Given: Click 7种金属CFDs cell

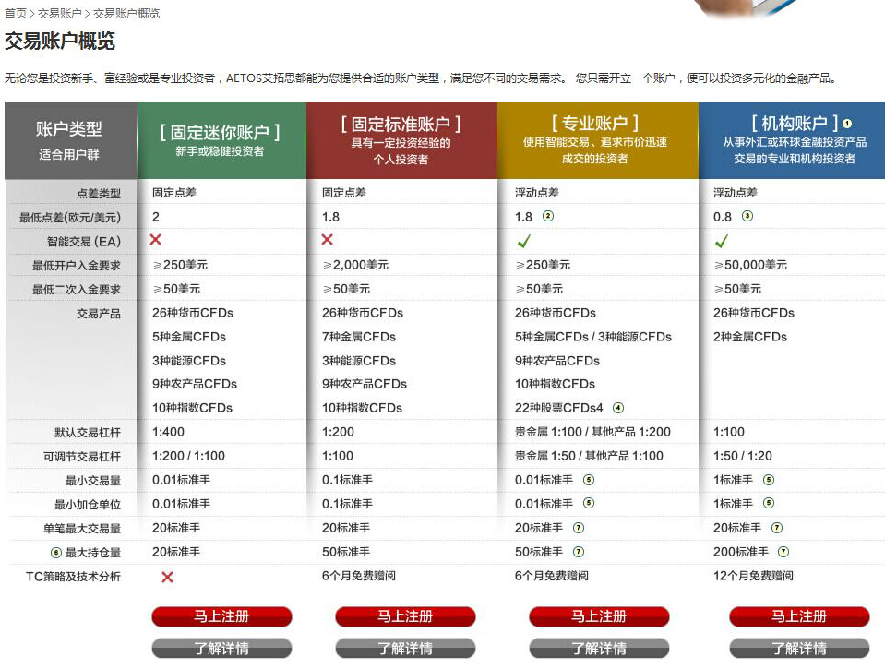Looking at the screenshot, I should (358, 337).
